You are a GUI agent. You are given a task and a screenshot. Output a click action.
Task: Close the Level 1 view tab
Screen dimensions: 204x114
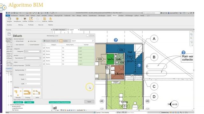pyautogui.click(x=79, y=30)
